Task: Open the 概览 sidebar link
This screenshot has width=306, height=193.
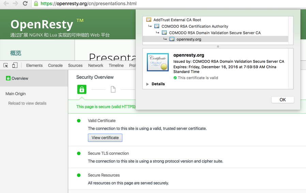Action: (16, 53)
